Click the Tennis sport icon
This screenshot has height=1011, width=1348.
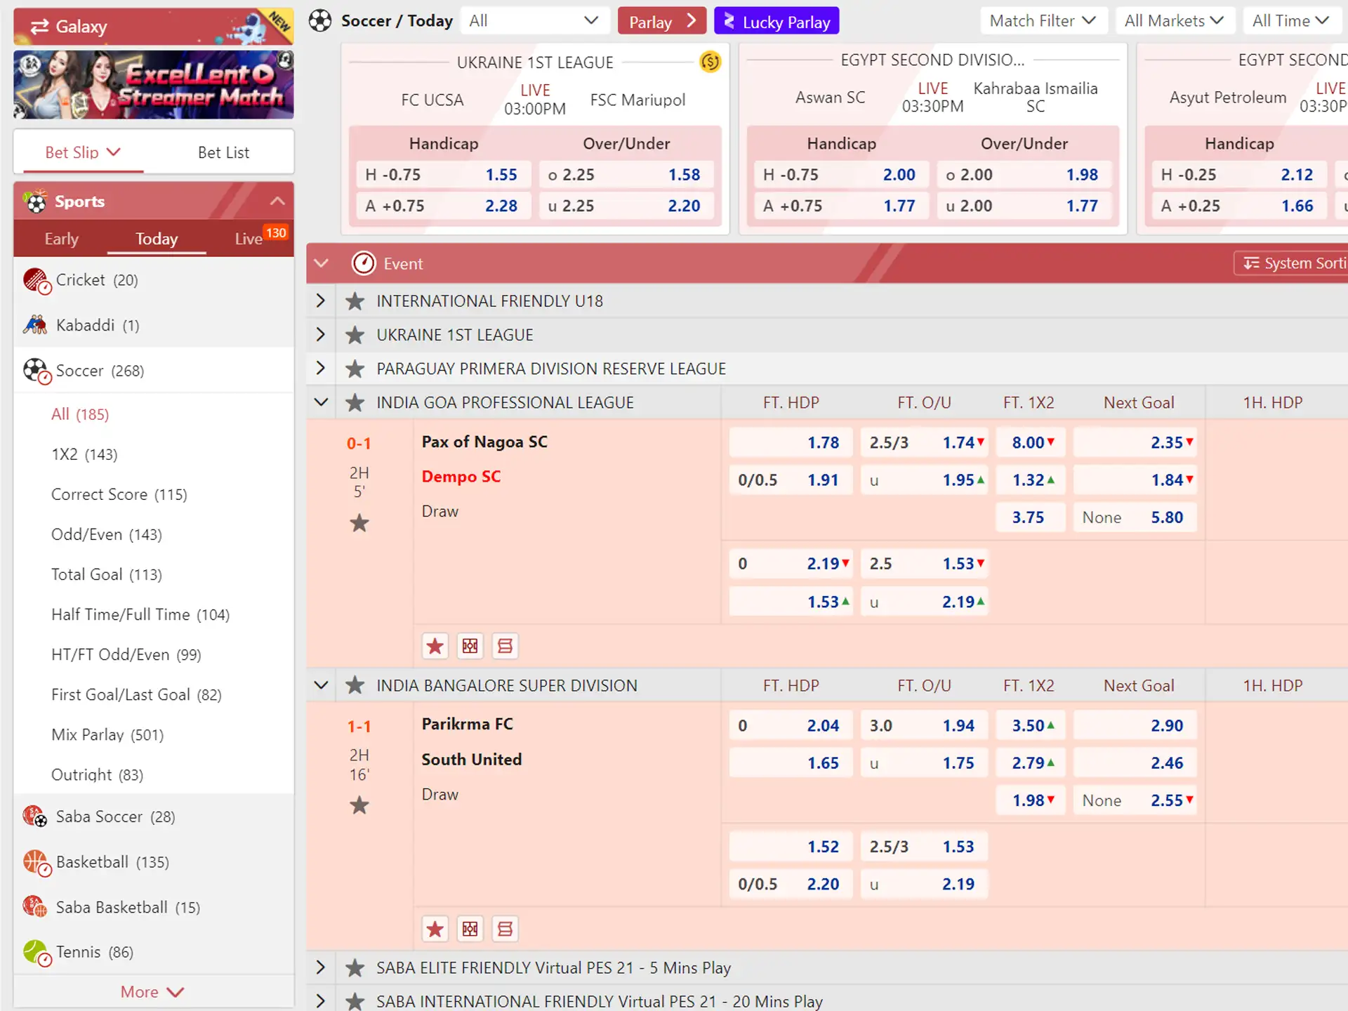[37, 953]
